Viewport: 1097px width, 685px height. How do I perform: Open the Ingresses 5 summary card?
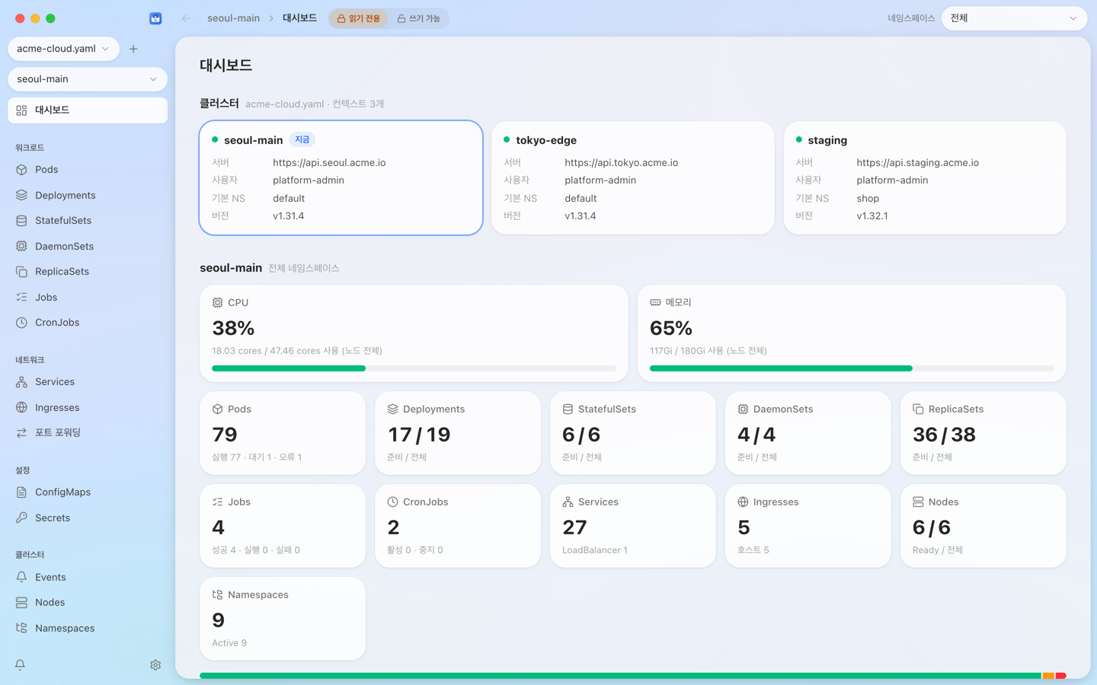[x=808, y=526]
